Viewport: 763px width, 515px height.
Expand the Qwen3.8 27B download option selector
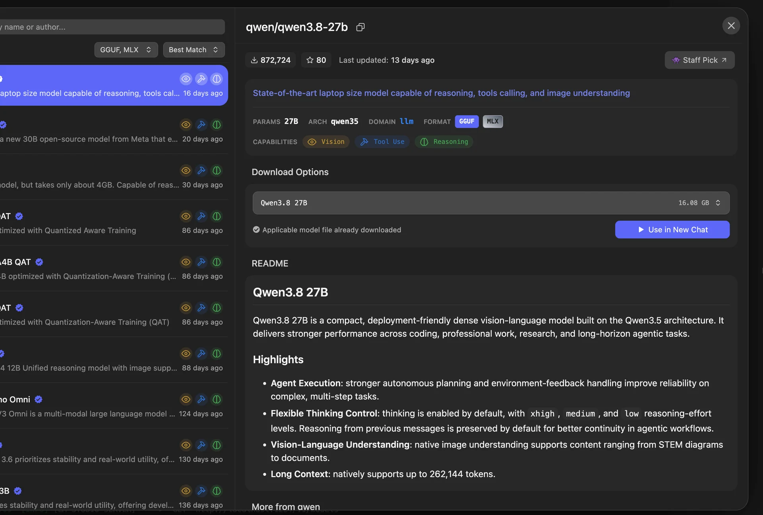(x=491, y=203)
